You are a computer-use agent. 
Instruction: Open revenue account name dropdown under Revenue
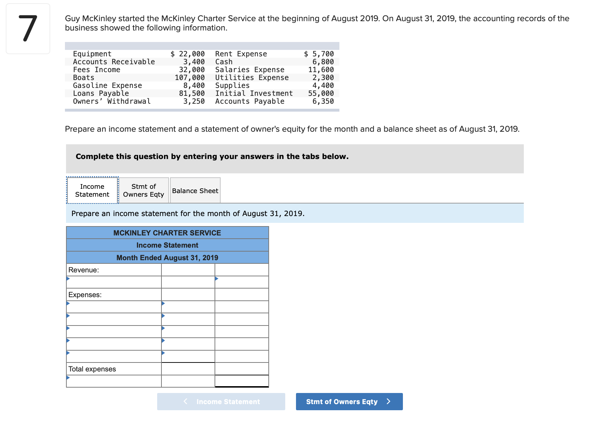[114, 282]
